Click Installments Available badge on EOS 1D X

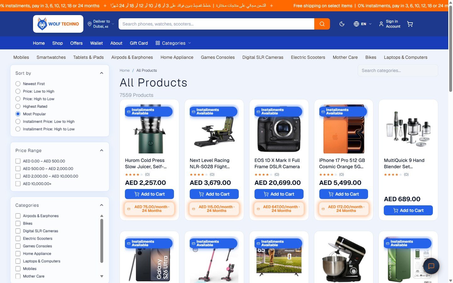(x=278, y=112)
